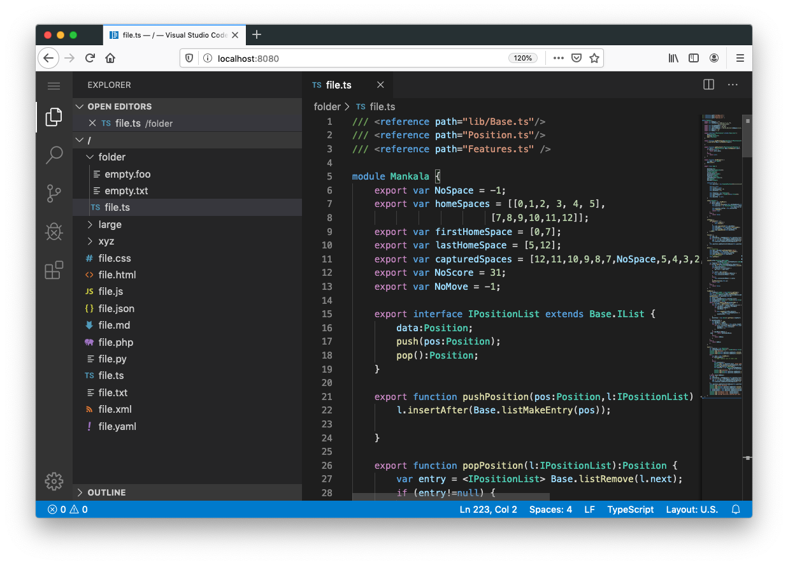This screenshot has height=565, width=788.
Task: Expand the Outline section
Action: click(106, 492)
